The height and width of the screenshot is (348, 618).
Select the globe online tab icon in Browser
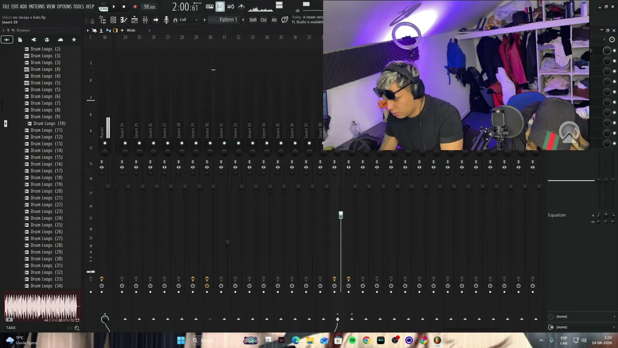click(x=47, y=40)
